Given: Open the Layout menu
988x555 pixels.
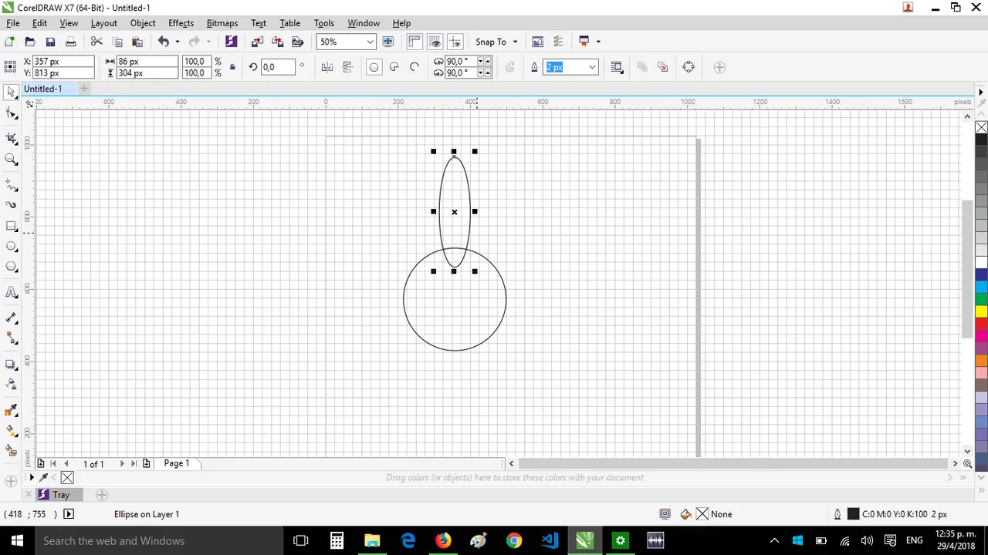Looking at the screenshot, I should click(x=103, y=23).
